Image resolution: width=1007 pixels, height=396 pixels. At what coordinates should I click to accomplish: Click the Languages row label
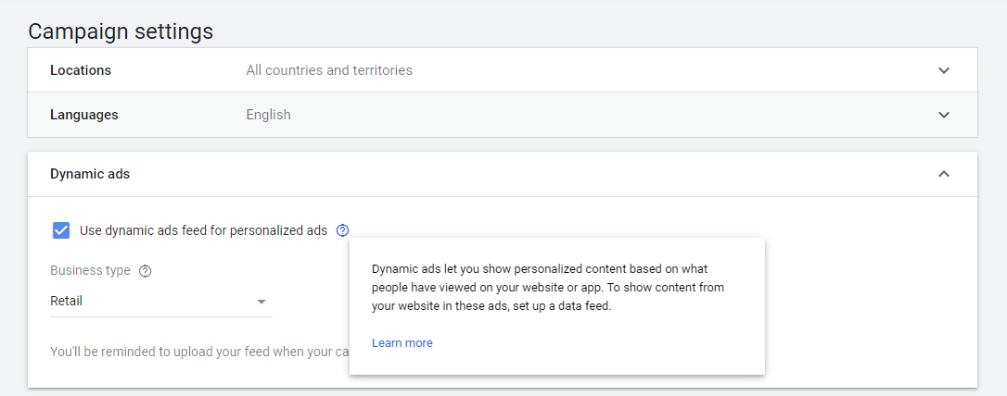point(84,115)
